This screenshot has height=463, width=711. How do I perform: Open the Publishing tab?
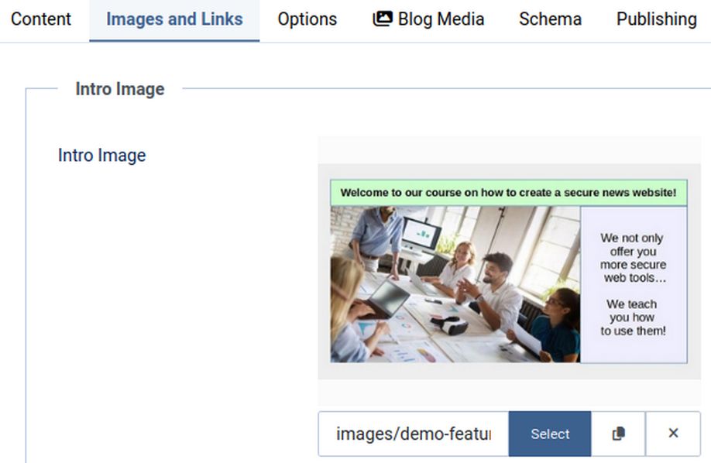coord(656,19)
